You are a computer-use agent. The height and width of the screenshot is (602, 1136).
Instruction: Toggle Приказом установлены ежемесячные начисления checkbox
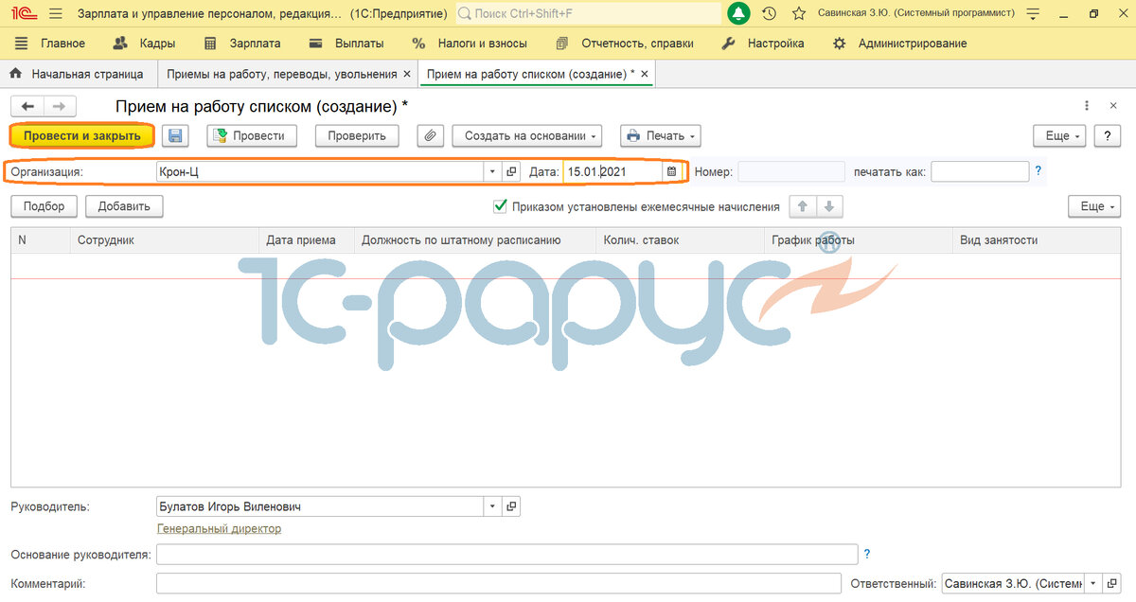[500, 206]
